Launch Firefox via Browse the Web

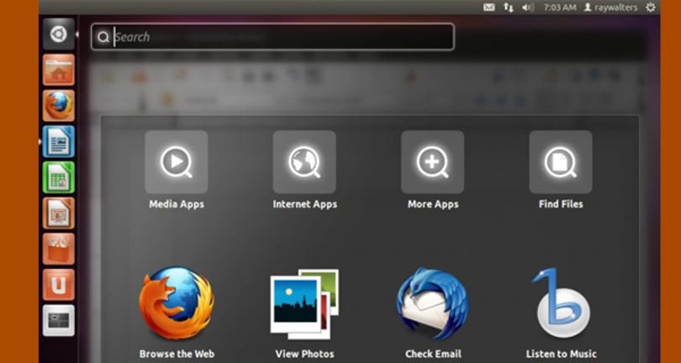[177, 303]
